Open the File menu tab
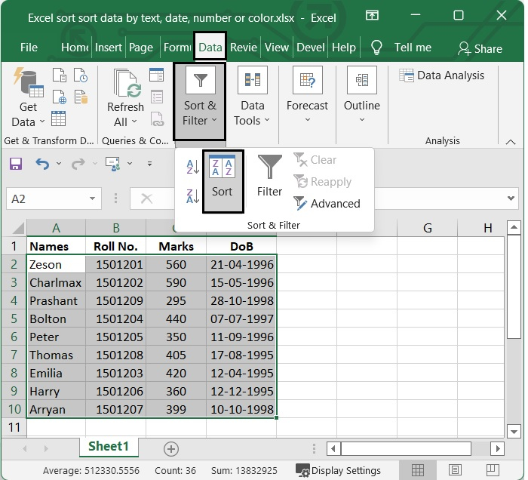 pyautogui.click(x=29, y=47)
